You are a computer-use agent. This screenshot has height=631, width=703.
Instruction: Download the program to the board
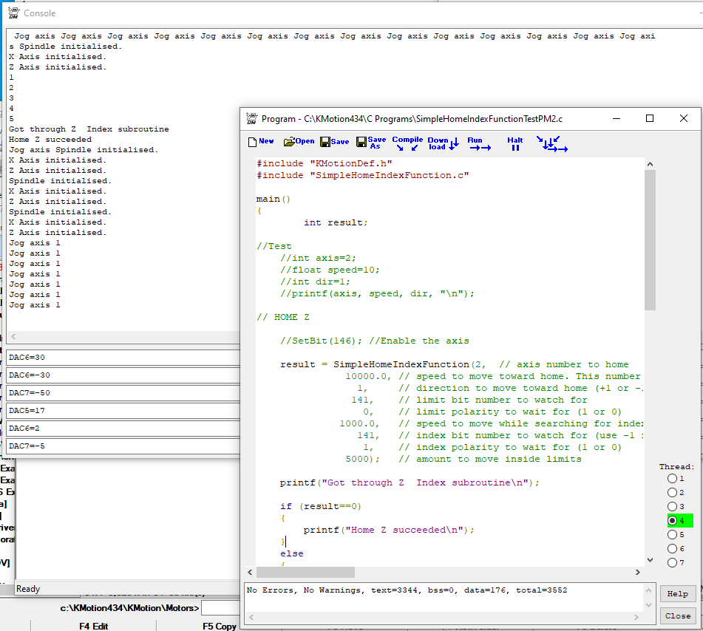tap(443, 143)
